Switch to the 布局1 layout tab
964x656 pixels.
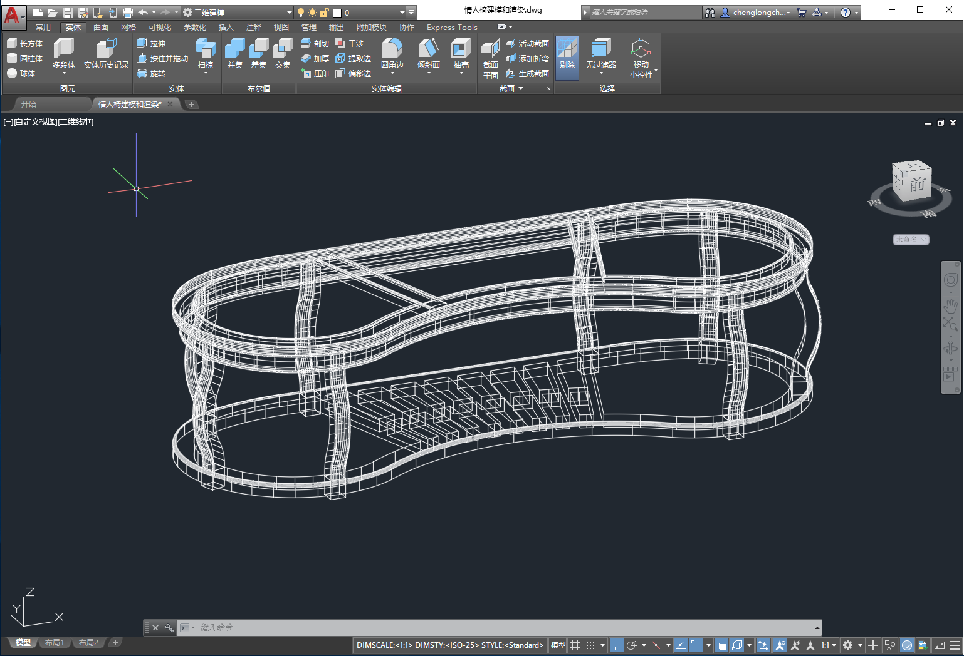(x=54, y=642)
